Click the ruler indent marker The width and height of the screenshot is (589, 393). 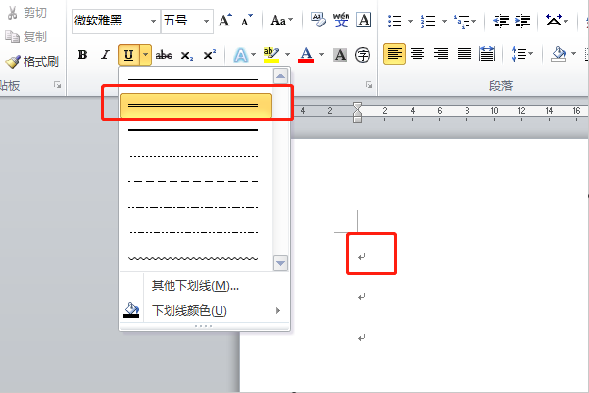tap(358, 112)
